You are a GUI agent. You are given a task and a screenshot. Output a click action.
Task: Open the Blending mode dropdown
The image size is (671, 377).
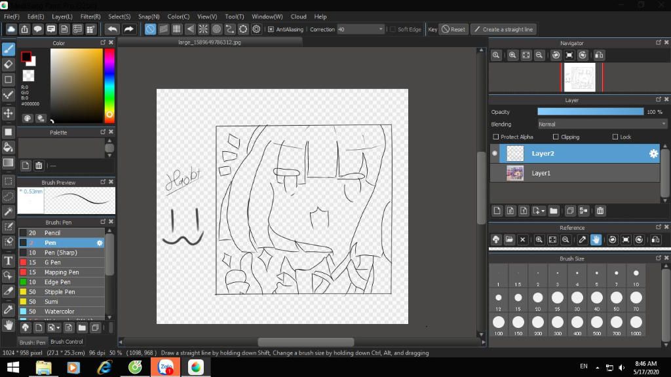click(x=602, y=124)
